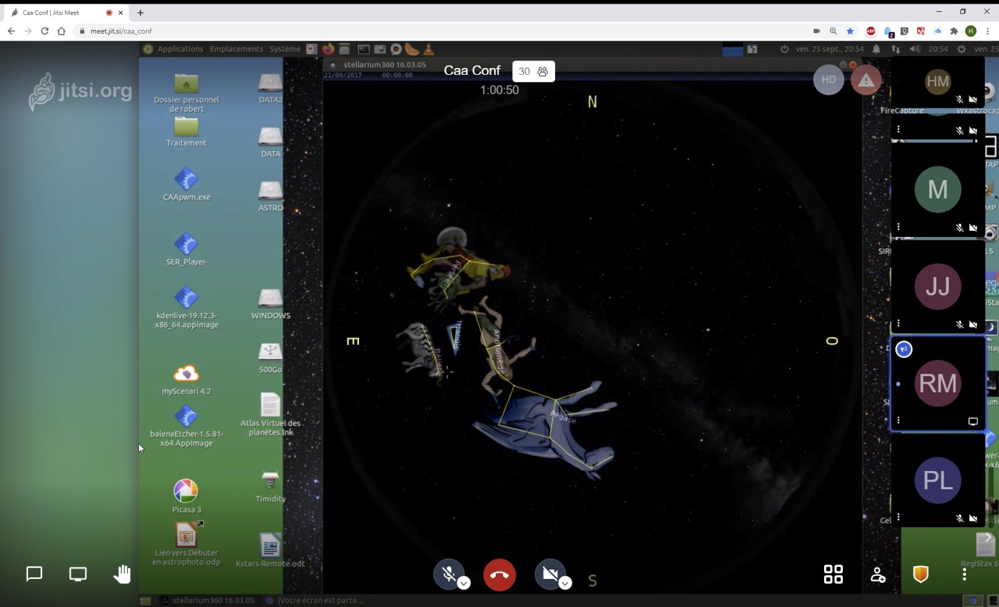Click the VLC cone icon in the shared panel

point(428,49)
